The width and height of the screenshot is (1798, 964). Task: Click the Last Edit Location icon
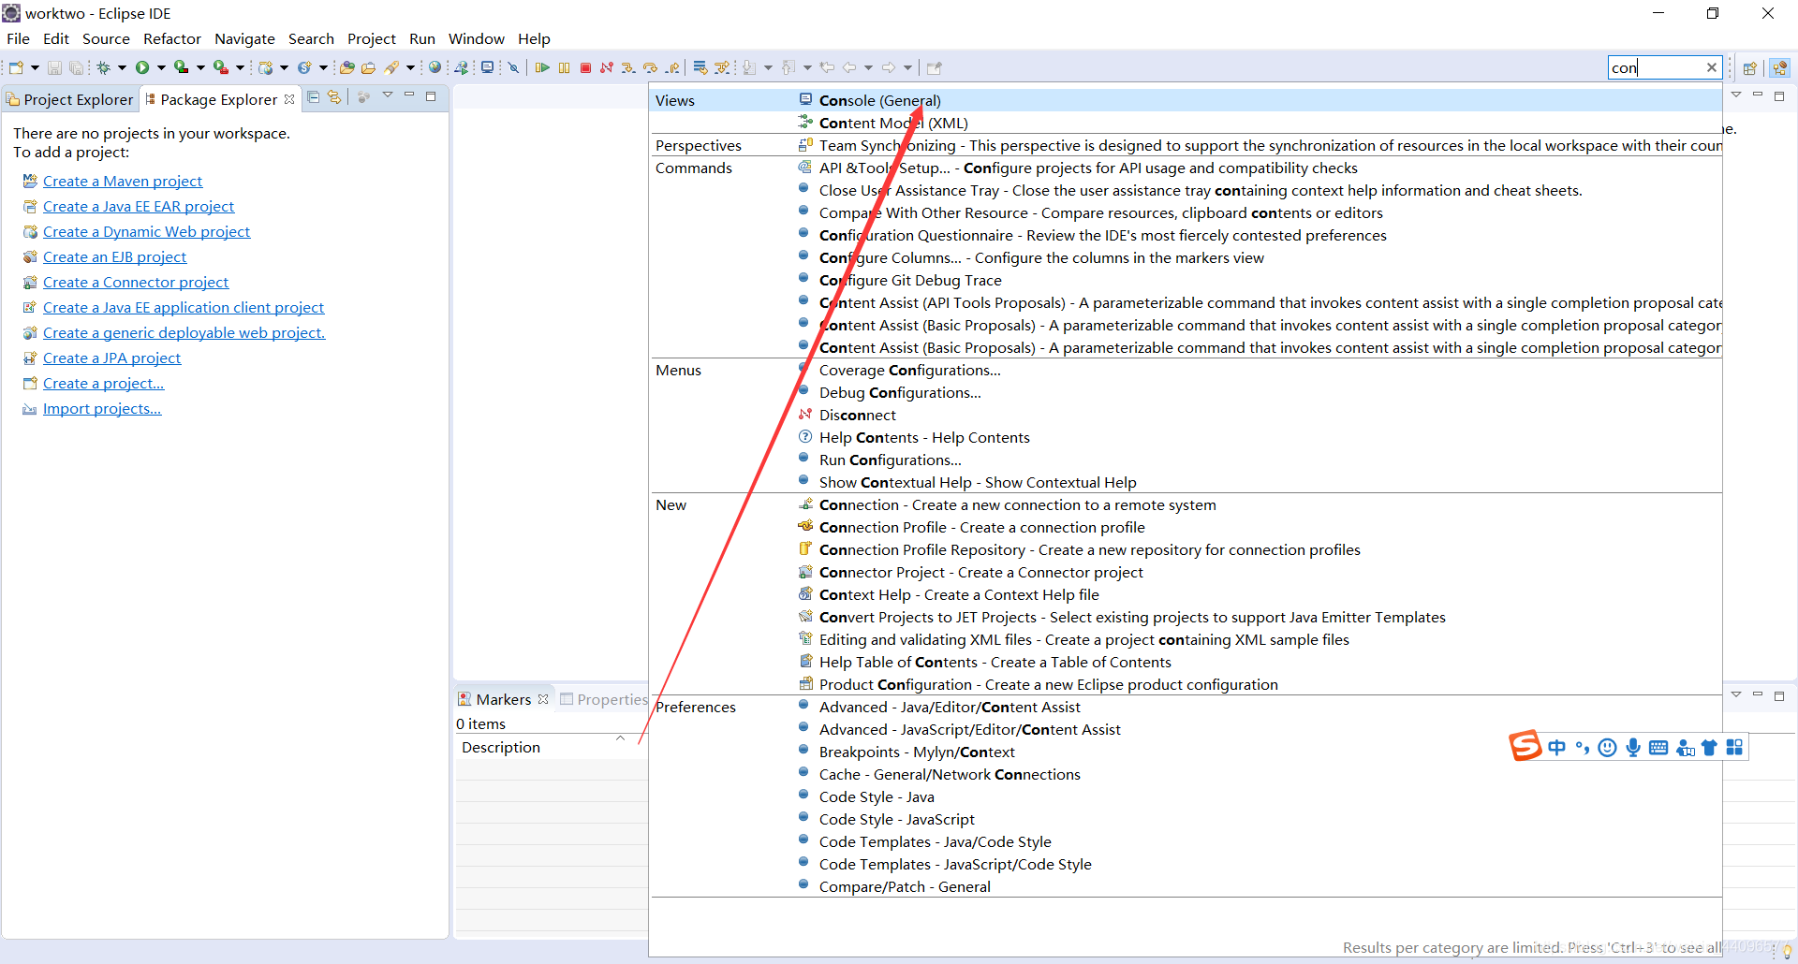(x=827, y=67)
